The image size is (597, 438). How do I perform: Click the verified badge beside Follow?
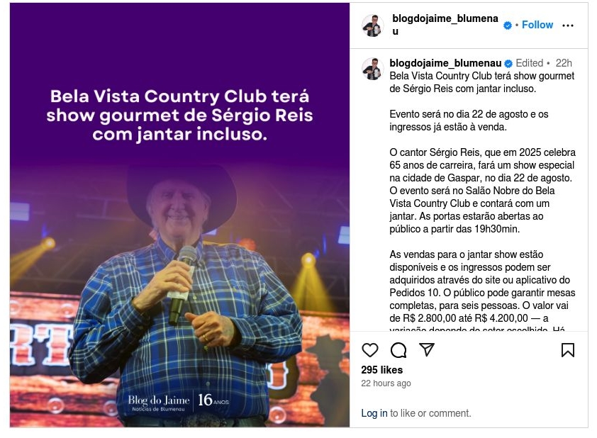point(508,25)
